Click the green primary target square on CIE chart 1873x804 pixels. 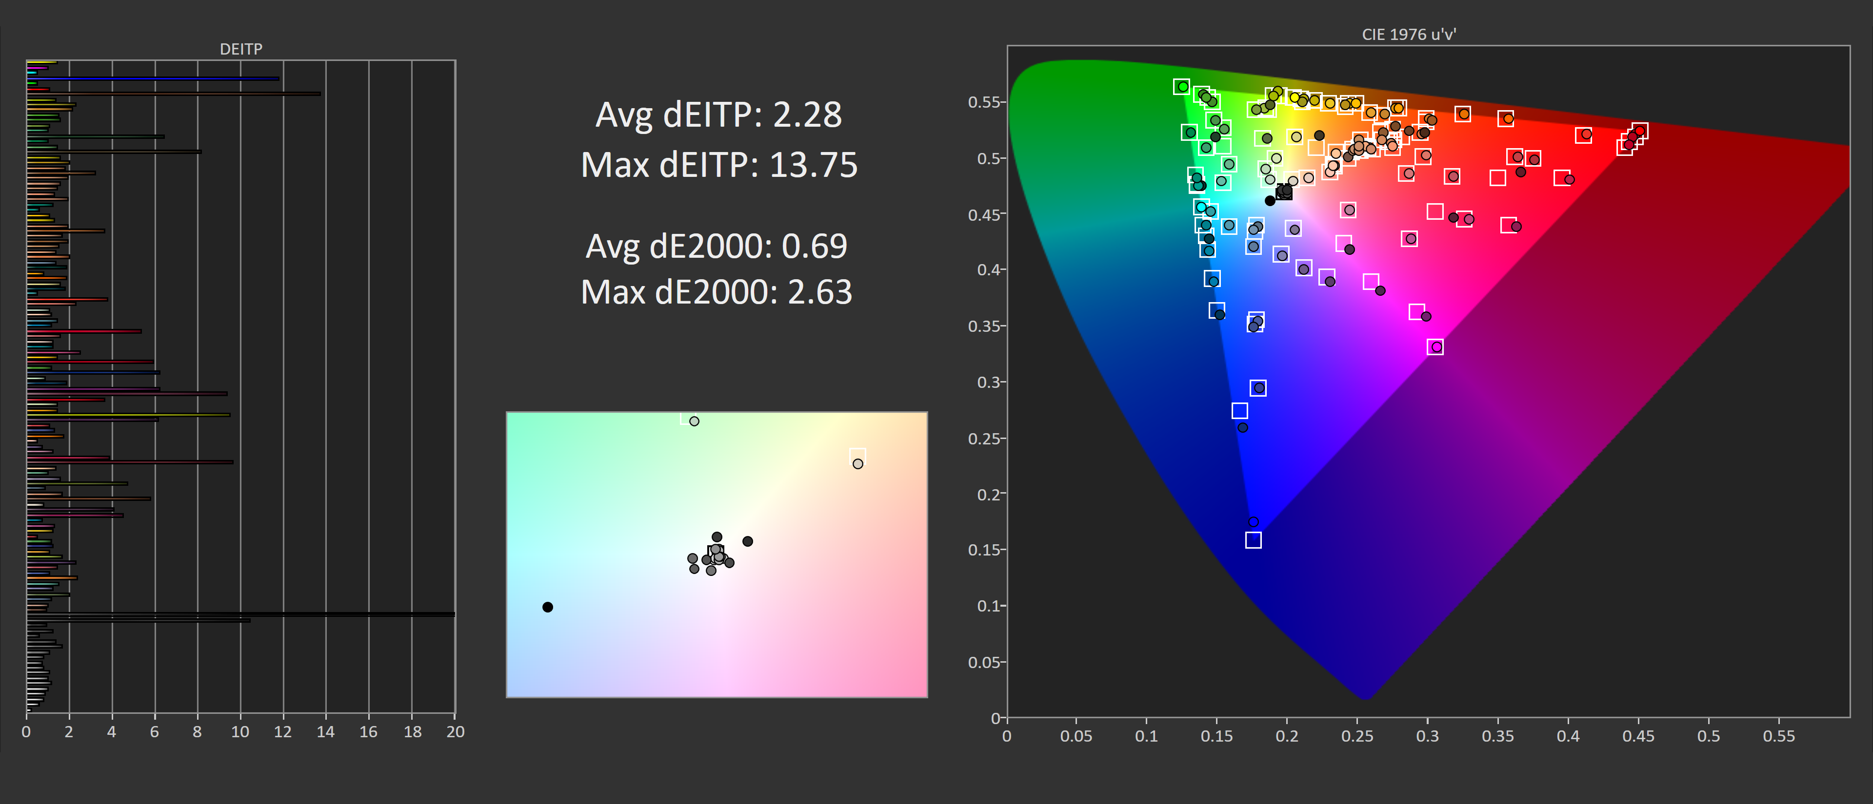coord(1181,87)
